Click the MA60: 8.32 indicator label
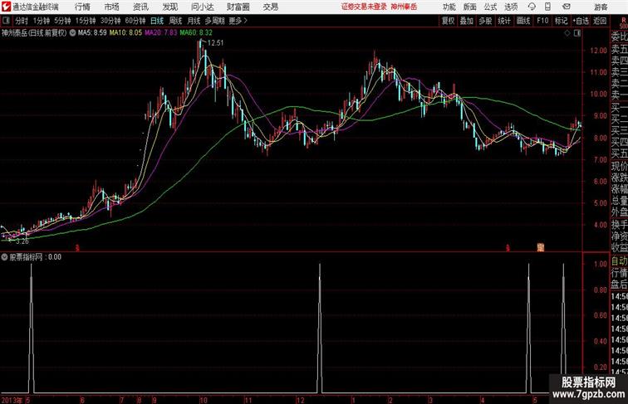The image size is (628, 404). pos(196,33)
